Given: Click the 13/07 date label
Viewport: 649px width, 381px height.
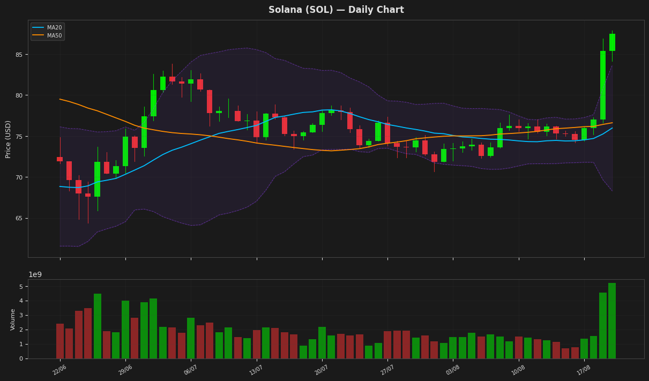Looking at the screenshot, I should (x=256, y=370).
